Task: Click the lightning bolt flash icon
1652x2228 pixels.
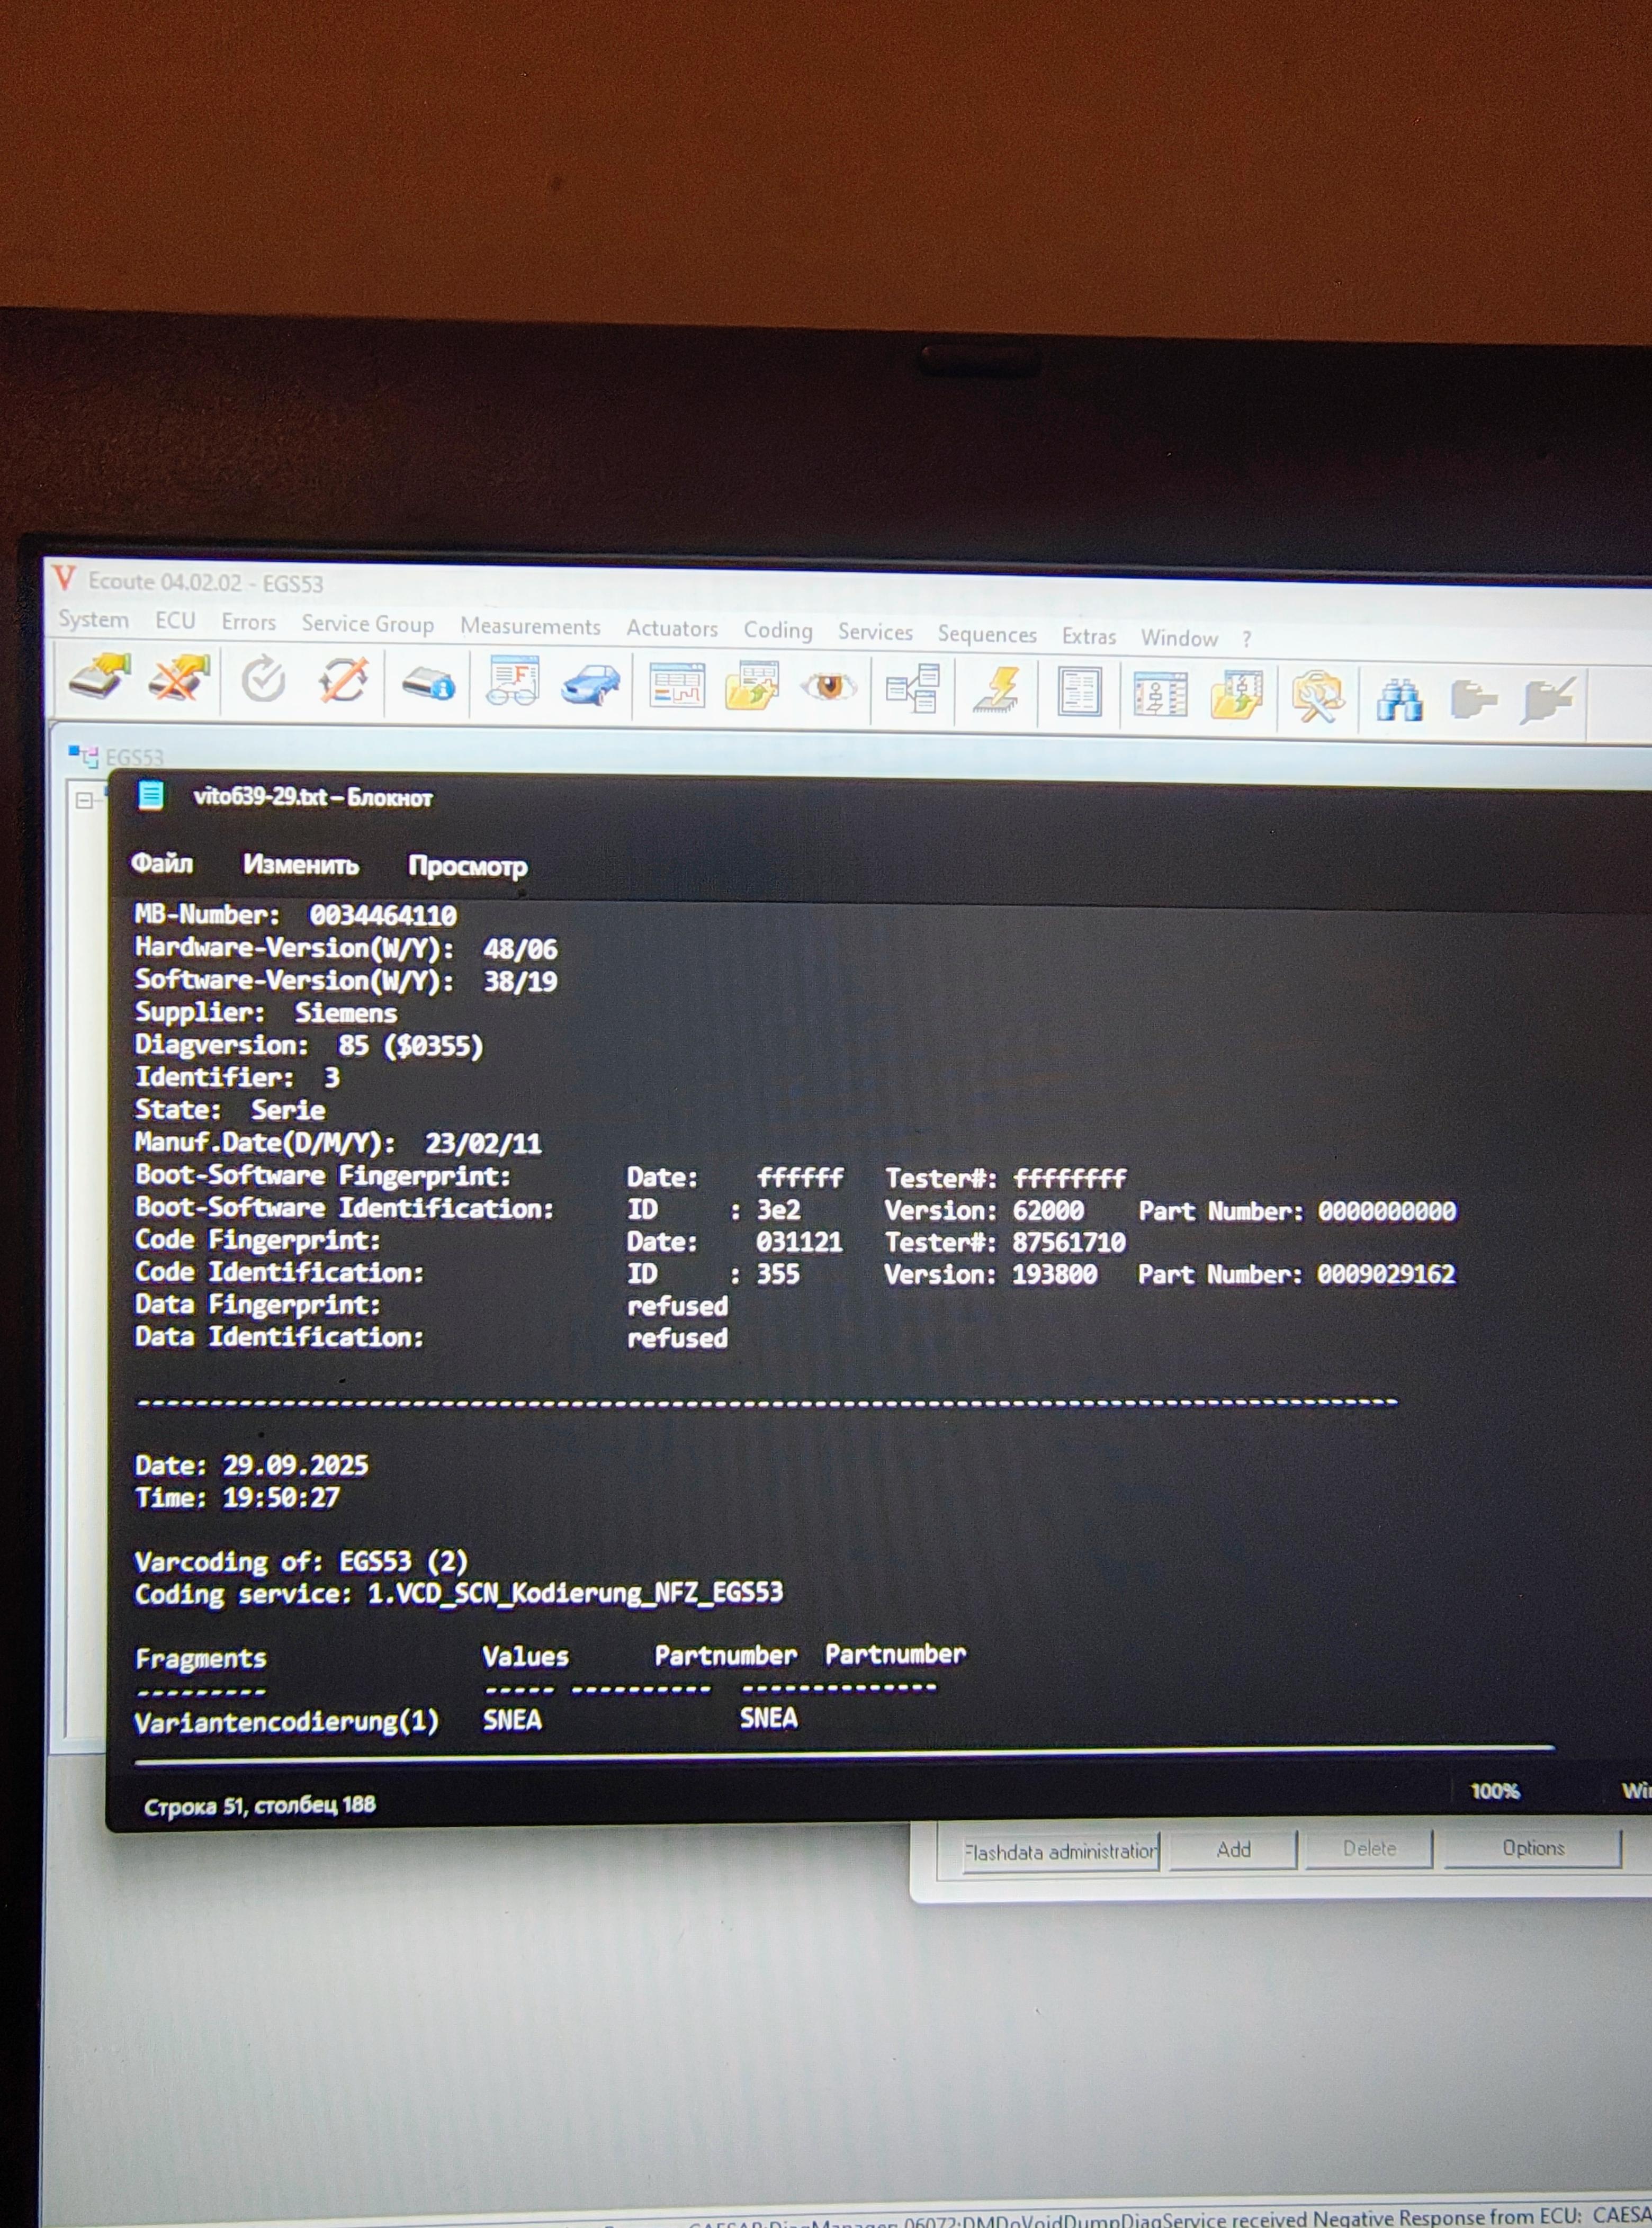Action: 998,690
